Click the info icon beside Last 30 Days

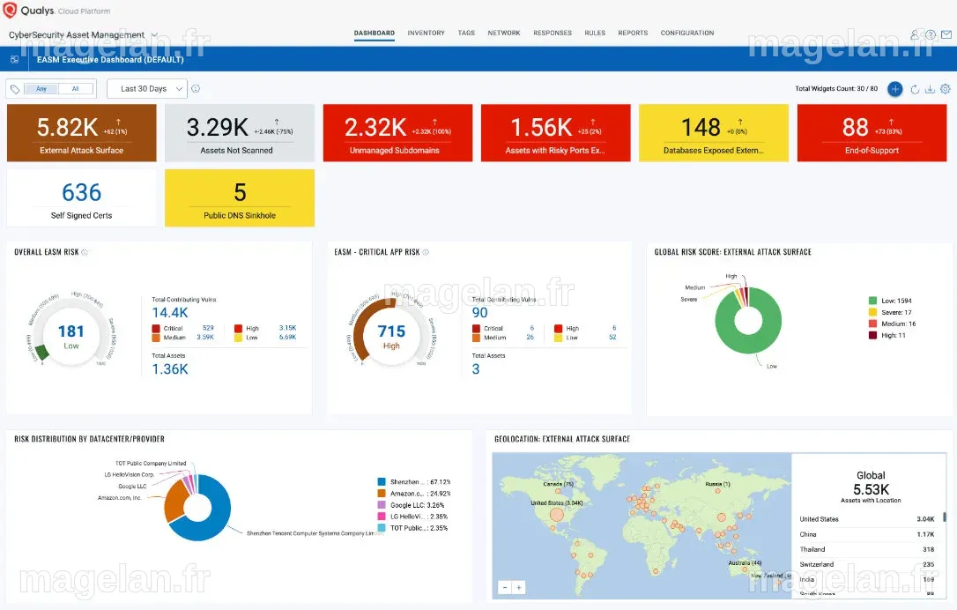point(196,88)
